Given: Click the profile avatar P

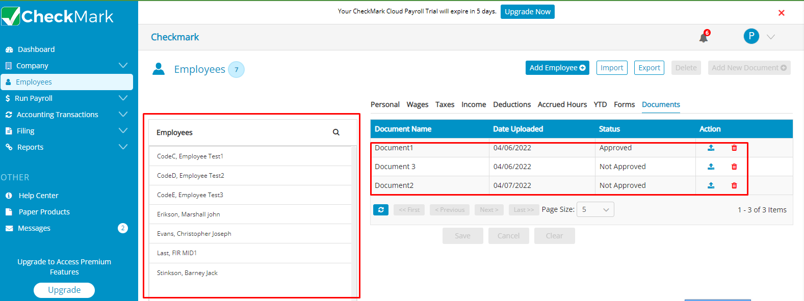Looking at the screenshot, I should (x=751, y=36).
